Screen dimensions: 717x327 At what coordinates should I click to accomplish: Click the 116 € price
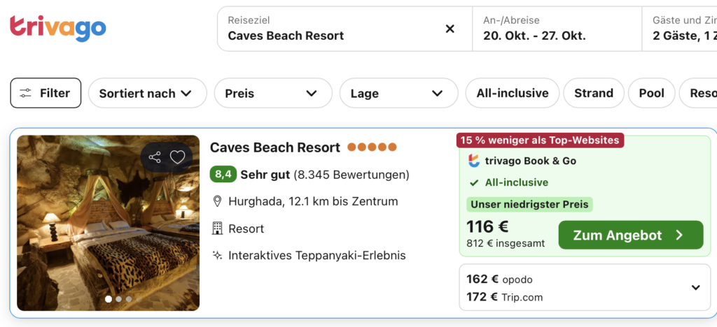click(x=487, y=226)
